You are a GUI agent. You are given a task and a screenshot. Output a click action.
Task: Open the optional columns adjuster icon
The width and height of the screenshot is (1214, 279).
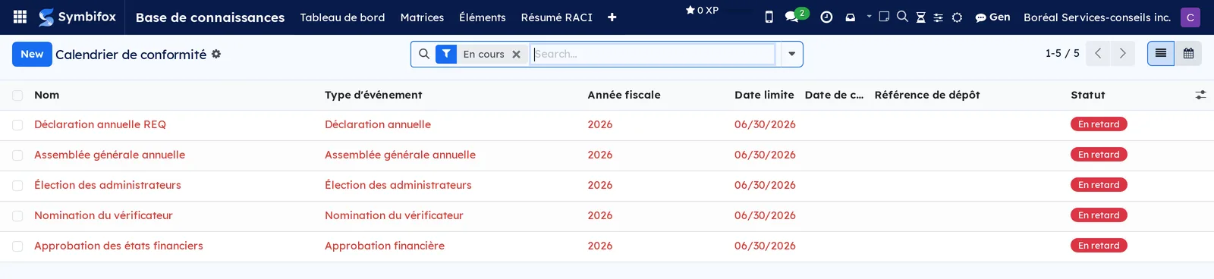pos(1200,95)
